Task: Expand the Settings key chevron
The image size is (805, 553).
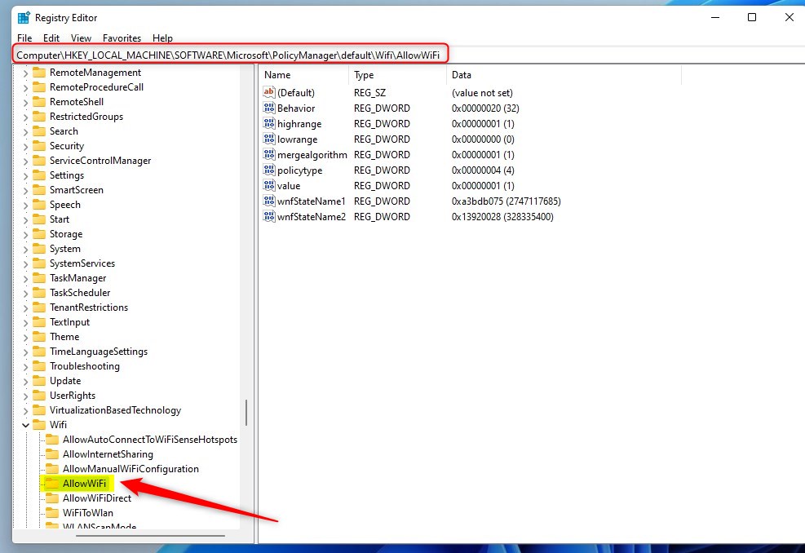Action: tap(25, 175)
